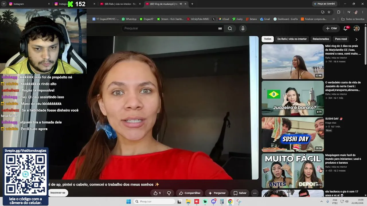This screenshot has width=367, height=206.
Task: Open Snipping Tool from the taskbar
Action: [x=239, y=201]
